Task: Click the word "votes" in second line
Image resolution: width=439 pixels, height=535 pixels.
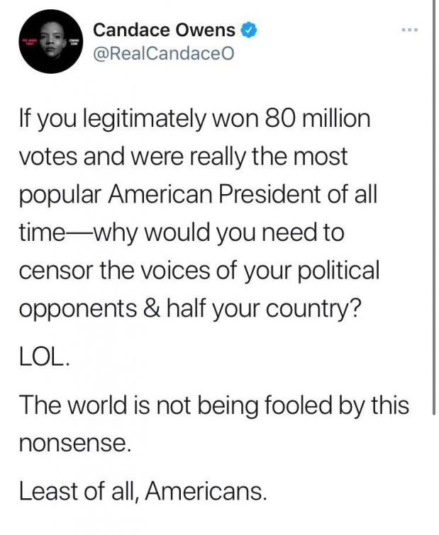Action: pos(48,157)
